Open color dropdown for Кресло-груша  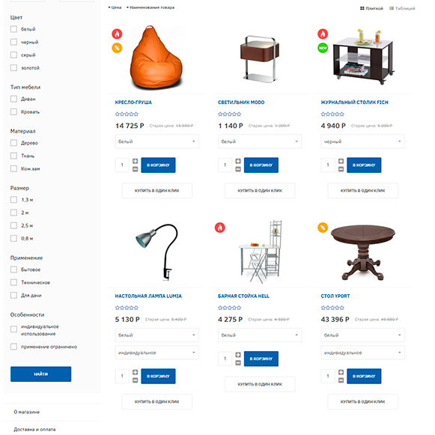157,142
